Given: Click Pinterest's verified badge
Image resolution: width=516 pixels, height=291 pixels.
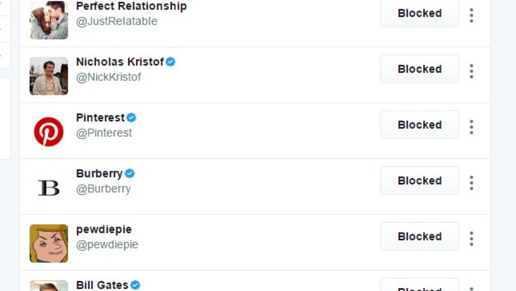Looking at the screenshot, I should tap(131, 118).
